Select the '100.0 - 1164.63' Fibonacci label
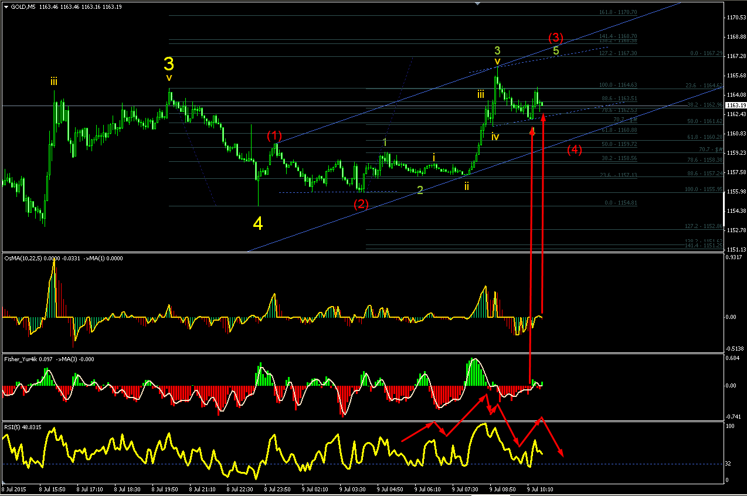This screenshot has width=747, height=496. (x=617, y=85)
